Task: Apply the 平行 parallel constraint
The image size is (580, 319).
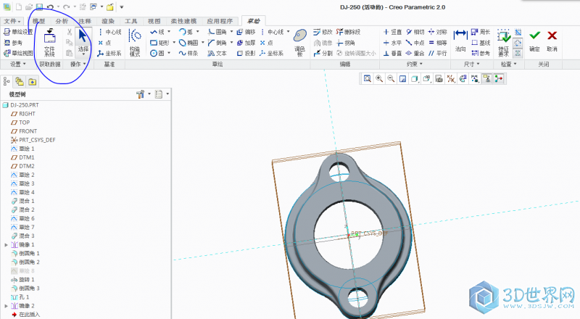Action: click(438, 54)
